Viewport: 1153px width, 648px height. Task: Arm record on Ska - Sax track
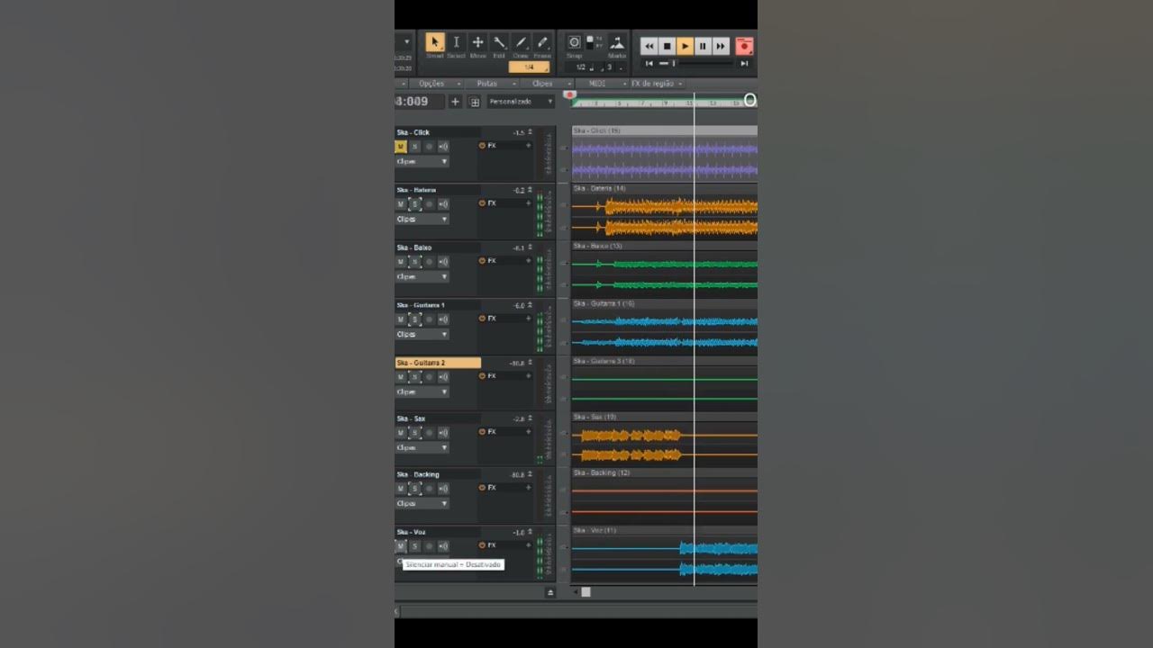pos(429,433)
